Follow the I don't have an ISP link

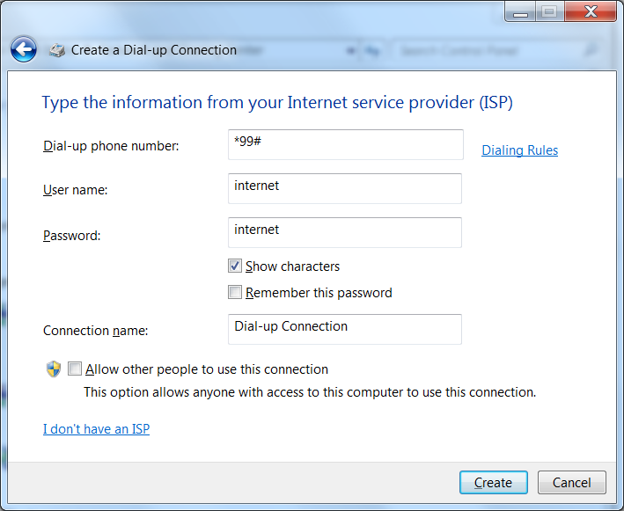tap(96, 429)
